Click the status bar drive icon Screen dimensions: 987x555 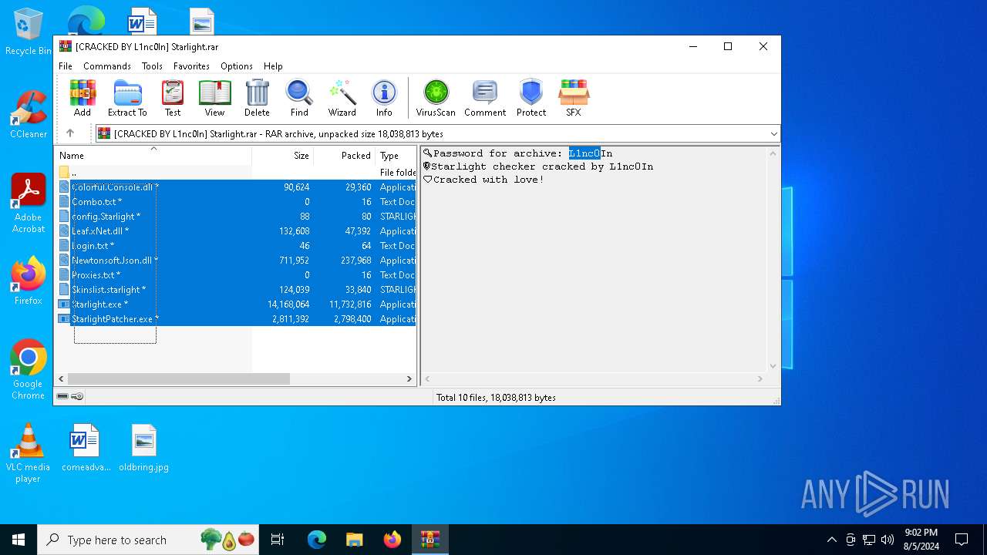click(62, 397)
